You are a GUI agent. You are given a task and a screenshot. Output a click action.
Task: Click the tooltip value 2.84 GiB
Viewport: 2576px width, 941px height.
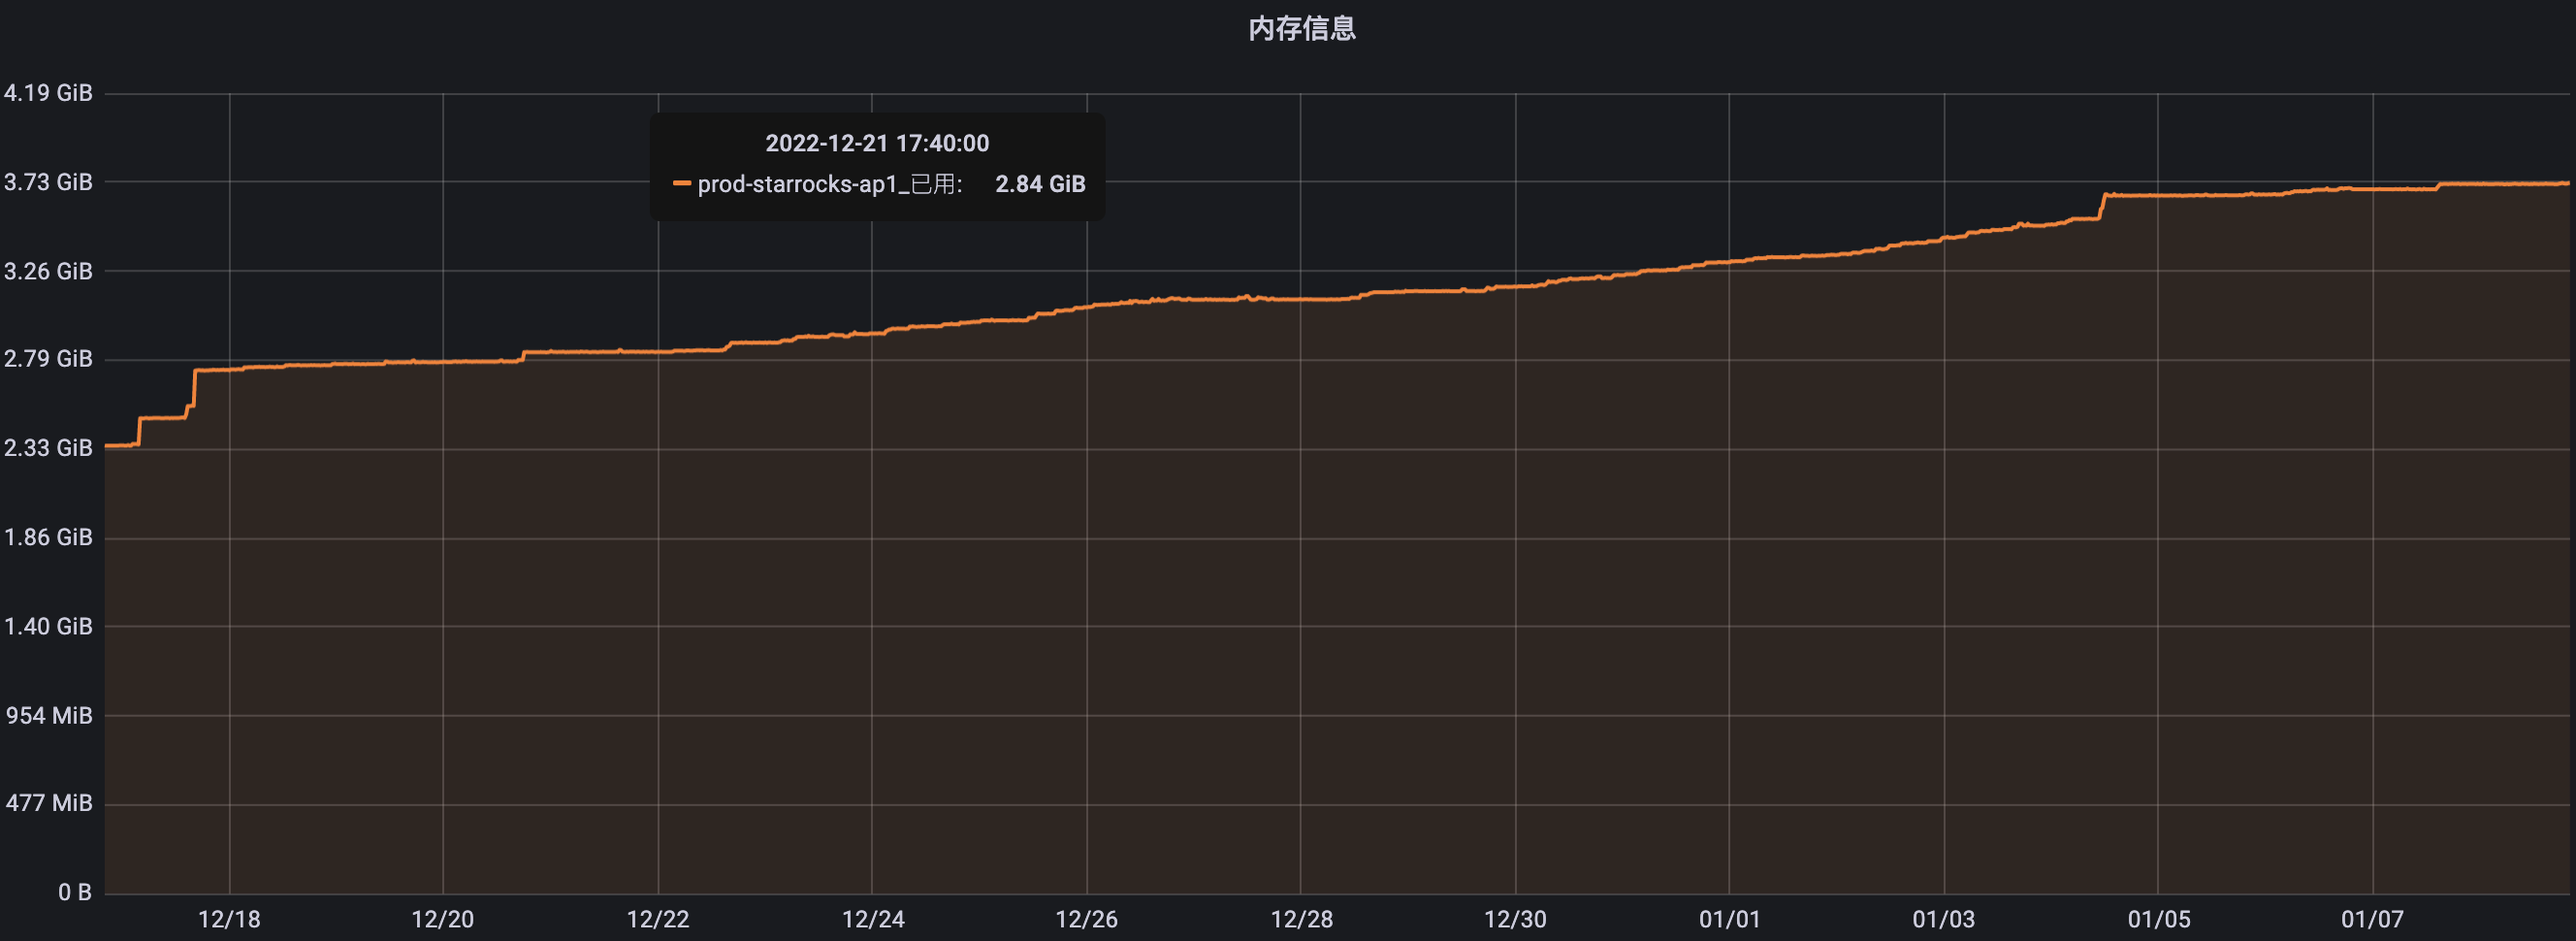[1040, 184]
